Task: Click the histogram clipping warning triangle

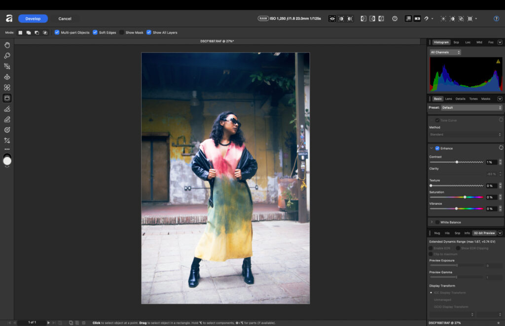Action: pos(498,62)
